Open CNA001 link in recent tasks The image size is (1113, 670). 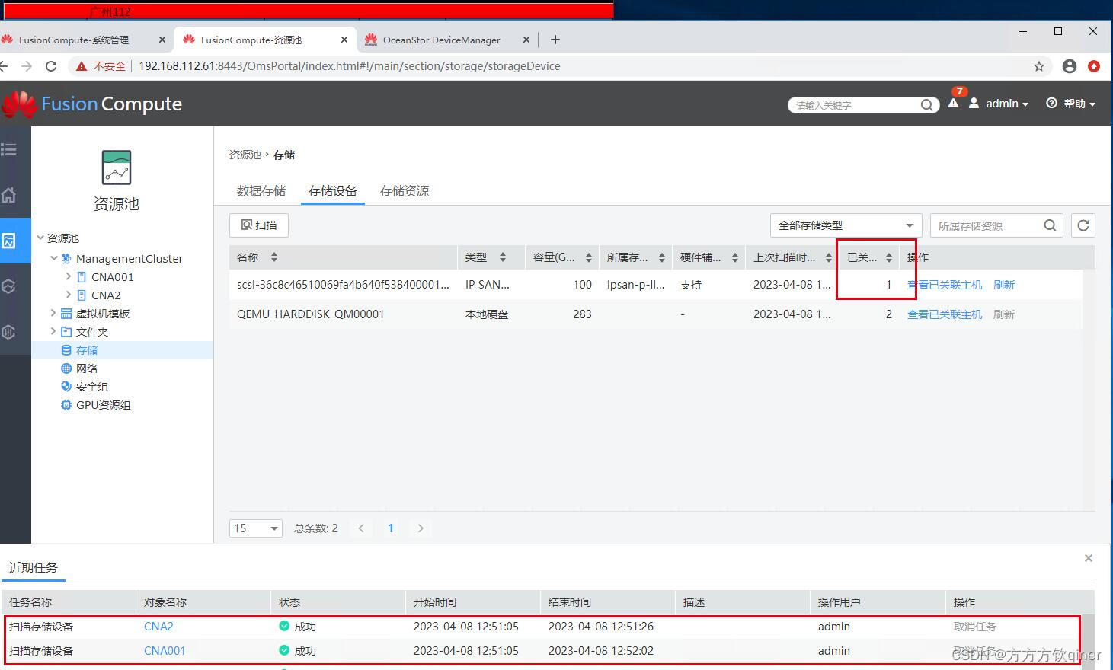(x=165, y=651)
